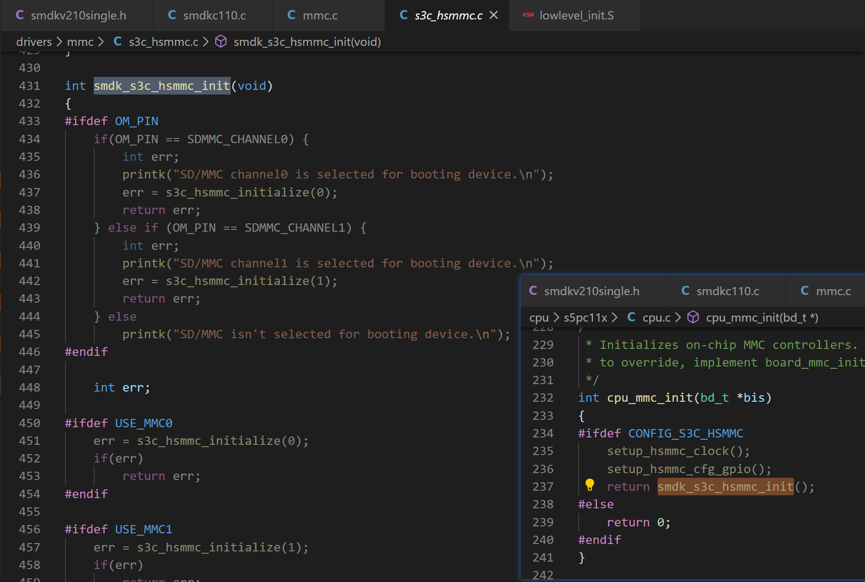Collapse the cpu_mmc_init function at line 232
The height and width of the screenshot is (582, 865).
tap(567, 398)
